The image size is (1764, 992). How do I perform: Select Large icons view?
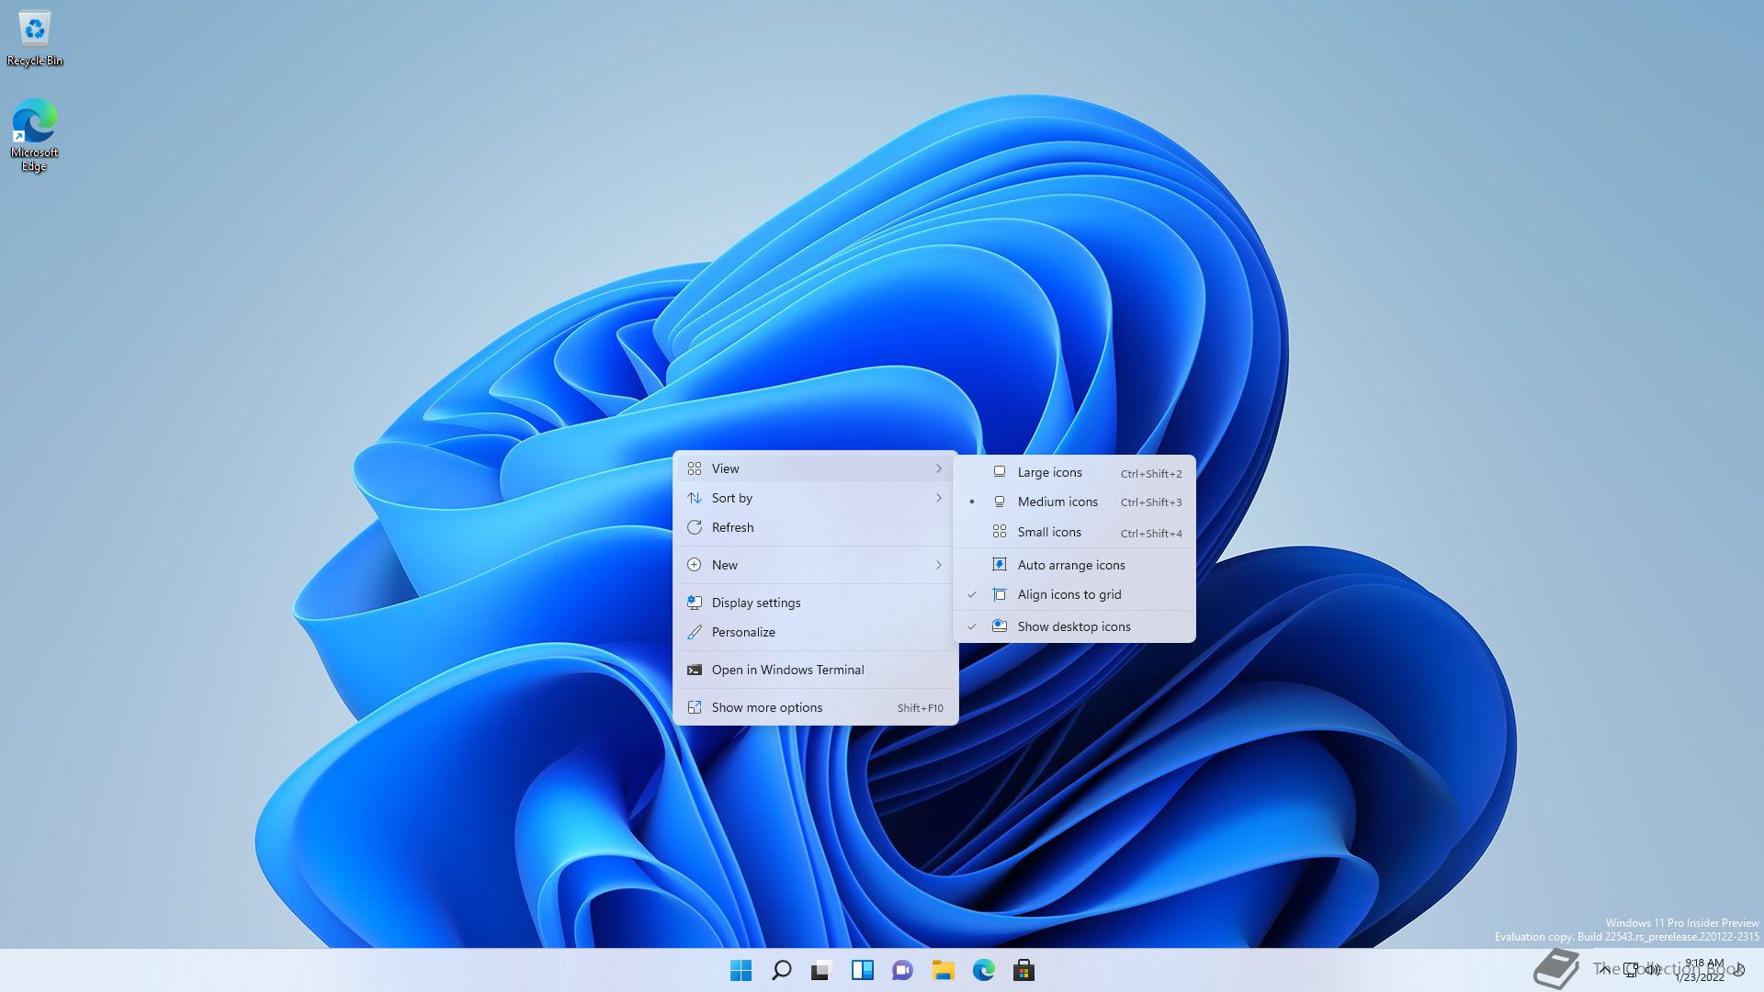[x=1074, y=472]
